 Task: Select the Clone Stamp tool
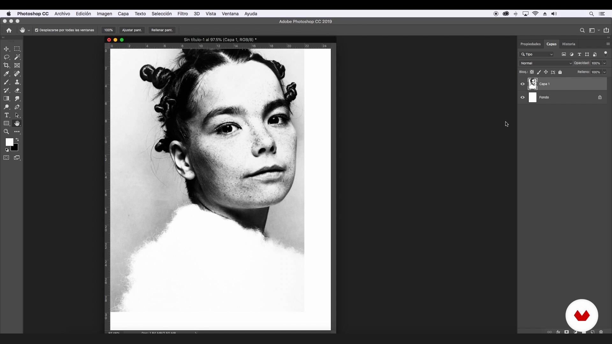[x=17, y=82]
